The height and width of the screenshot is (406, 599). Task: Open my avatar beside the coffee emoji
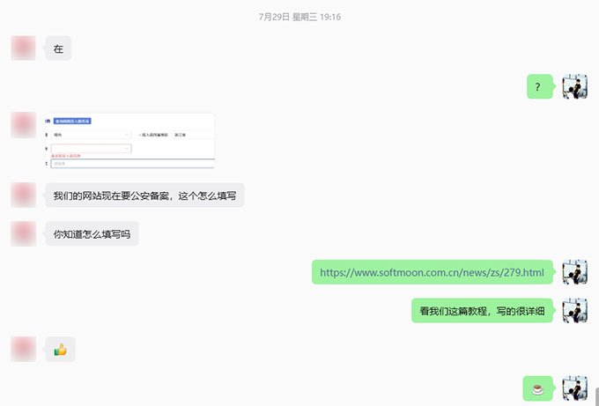(575, 388)
